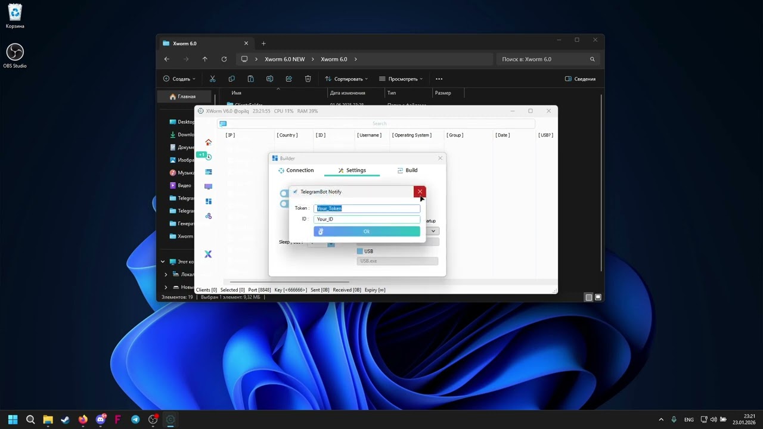Select the stacked list icon in XWorm sidebar

(208, 172)
